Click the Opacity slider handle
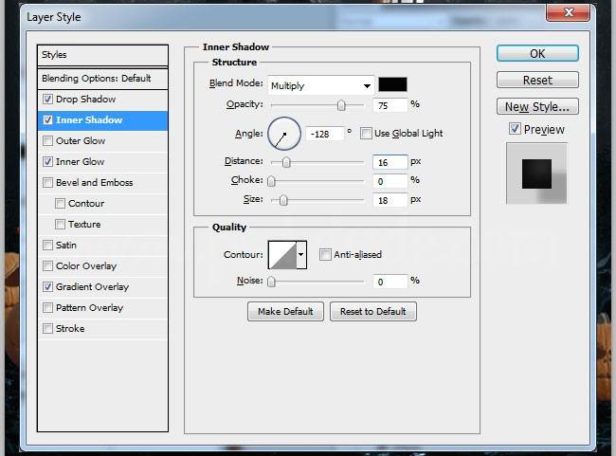This screenshot has width=616, height=456. pos(341,105)
